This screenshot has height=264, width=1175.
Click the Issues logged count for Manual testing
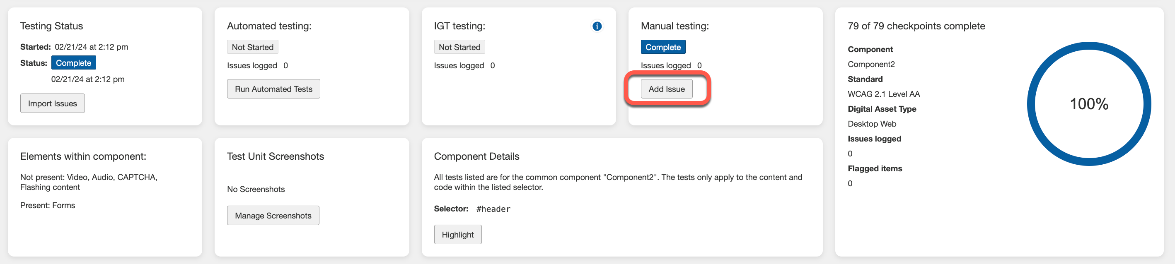(x=699, y=65)
